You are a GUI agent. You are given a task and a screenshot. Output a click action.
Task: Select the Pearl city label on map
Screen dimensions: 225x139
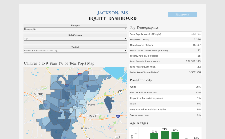(x=92, y=116)
